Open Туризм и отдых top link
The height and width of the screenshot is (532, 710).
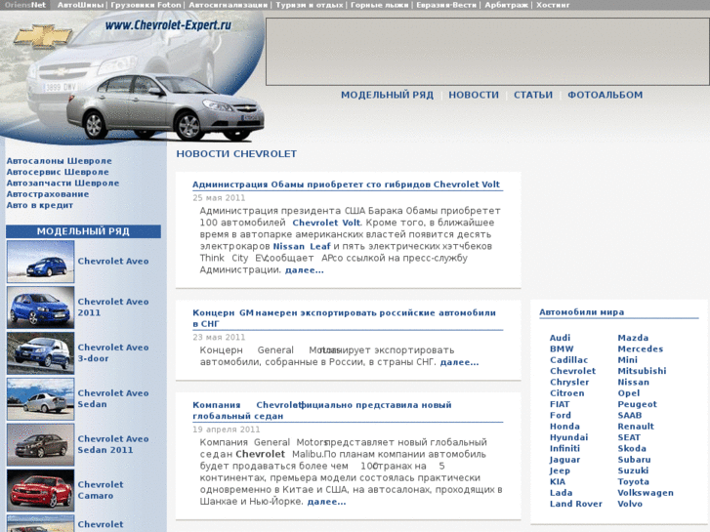pos(310,5)
